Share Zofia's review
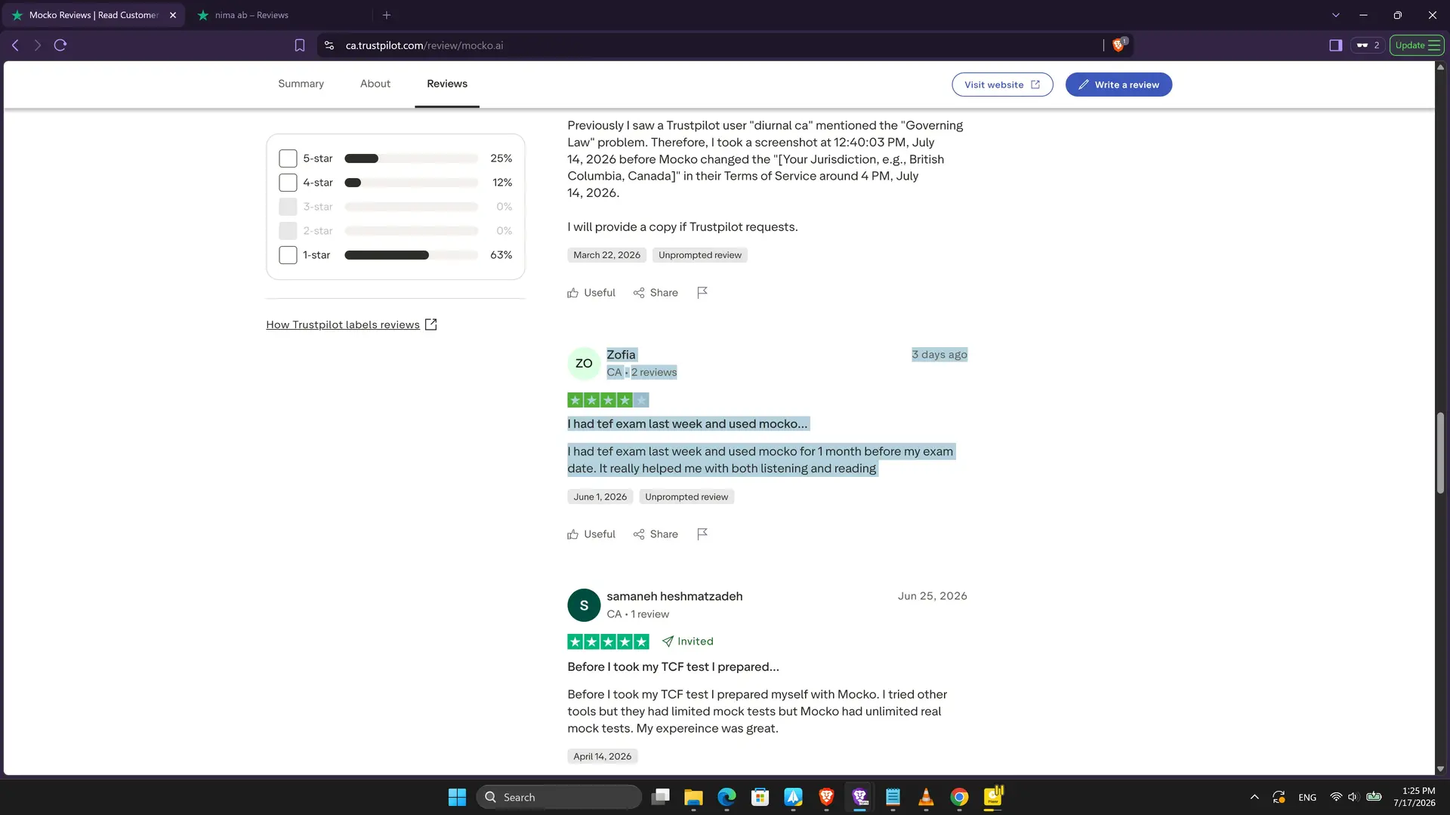The height and width of the screenshot is (815, 1450). coord(656,534)
